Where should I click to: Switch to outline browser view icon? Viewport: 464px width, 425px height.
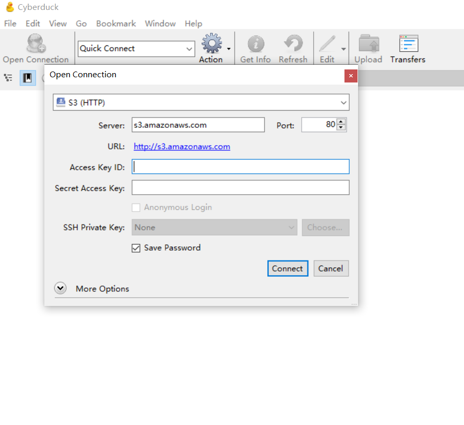(8, 78)
